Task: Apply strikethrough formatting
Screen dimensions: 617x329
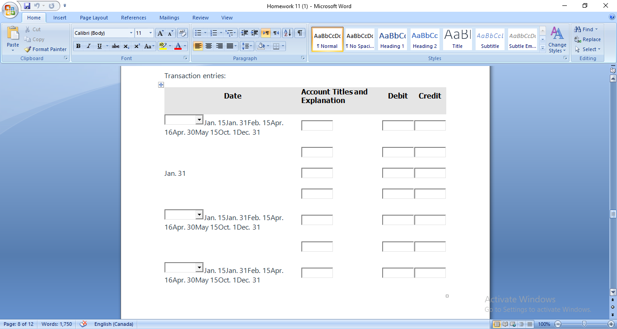Action: point(115,46)
